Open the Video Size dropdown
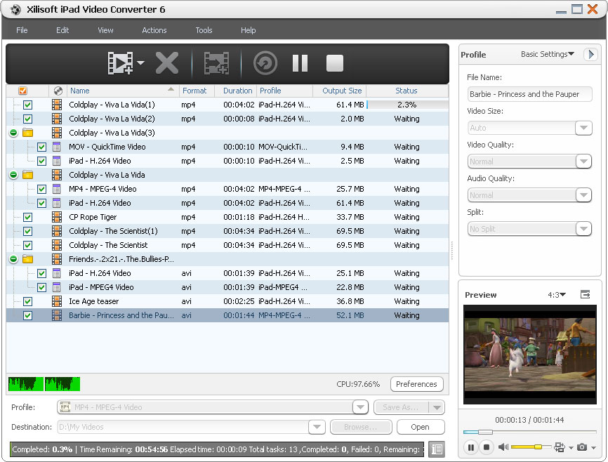The width and height of the screenshot is (608, 462). tap(583, 128)
